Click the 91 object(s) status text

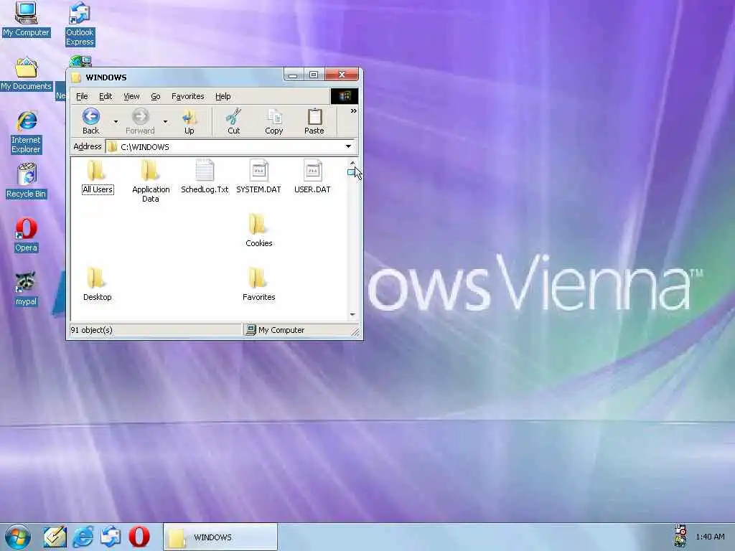91,330
